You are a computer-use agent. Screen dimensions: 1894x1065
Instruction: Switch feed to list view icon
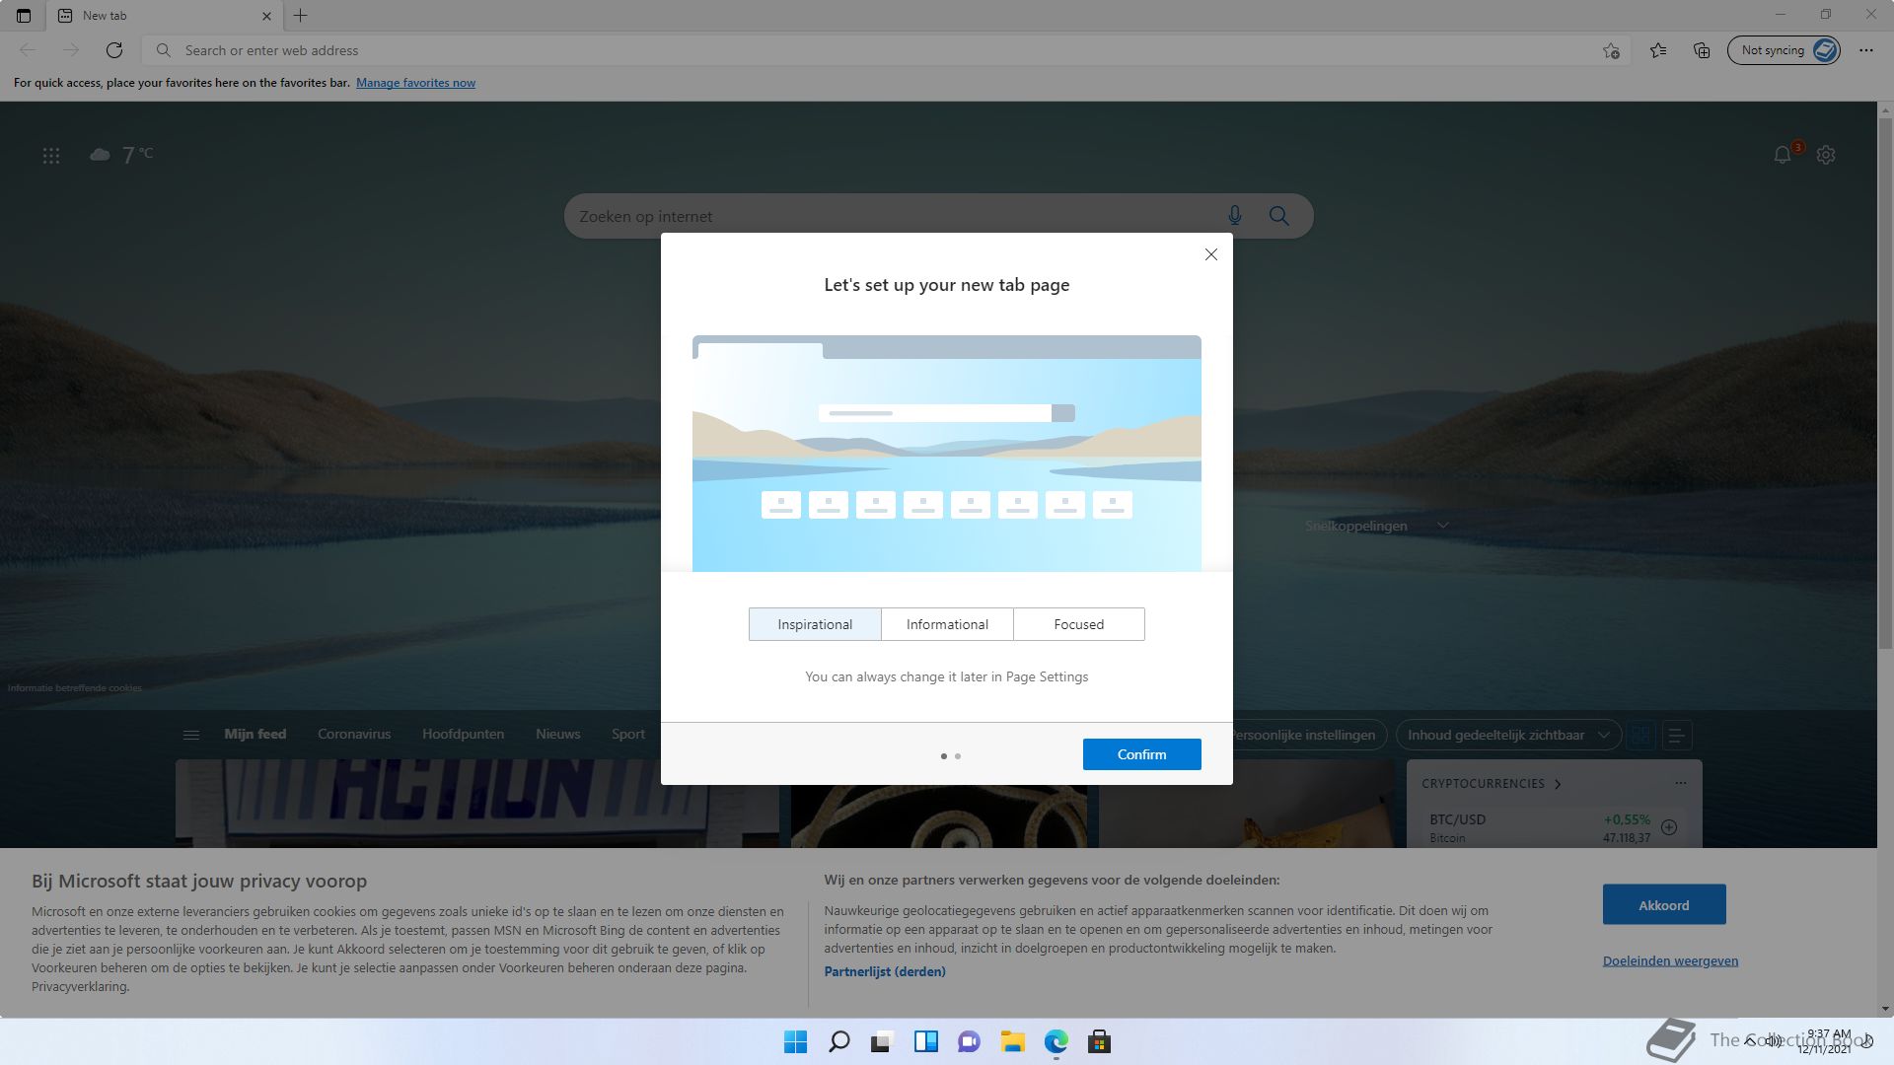(x=1676, y=735)
